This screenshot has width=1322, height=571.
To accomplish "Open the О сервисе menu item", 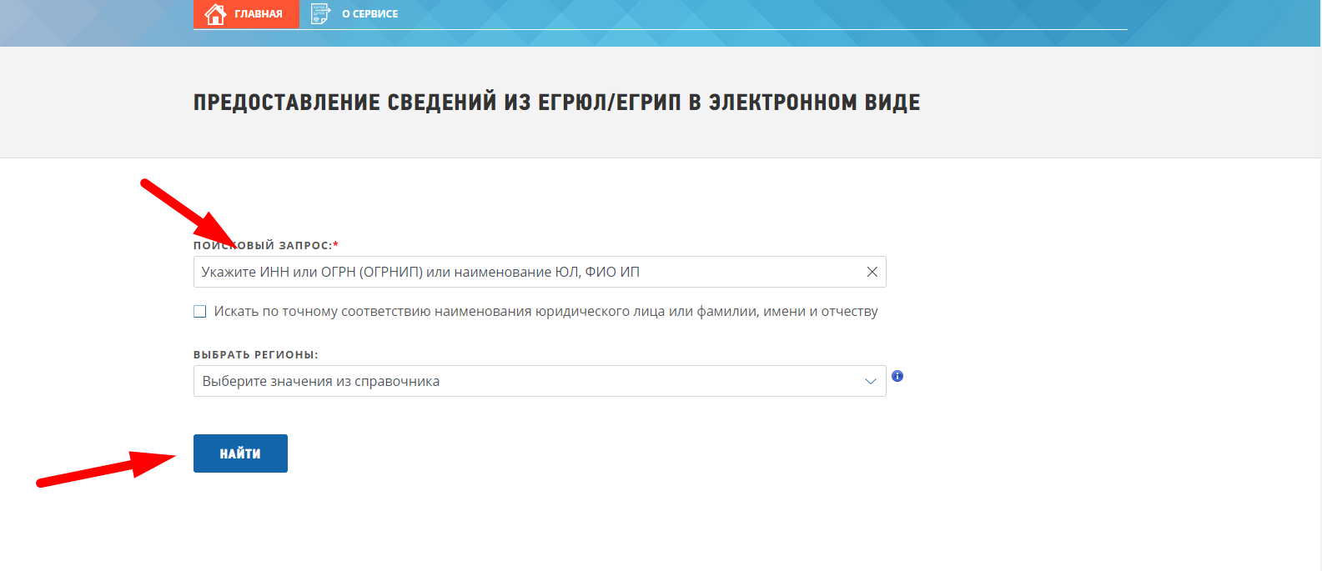I will (369, 14).
